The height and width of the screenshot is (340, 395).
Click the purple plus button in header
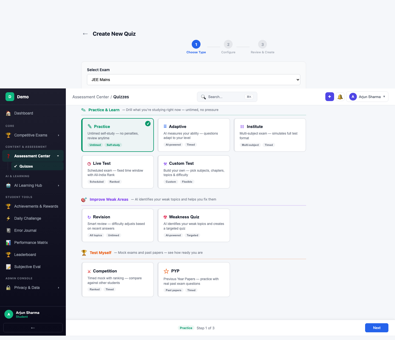330,97
